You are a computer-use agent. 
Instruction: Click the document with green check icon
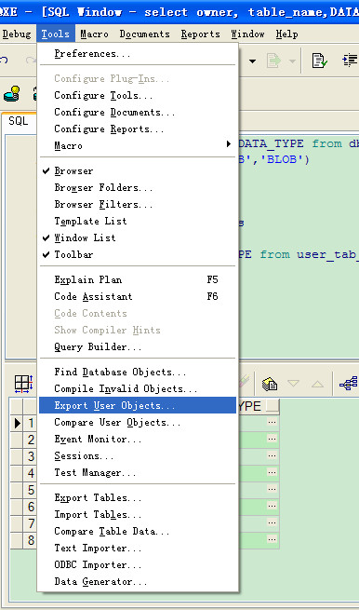[x=319, y=61]
